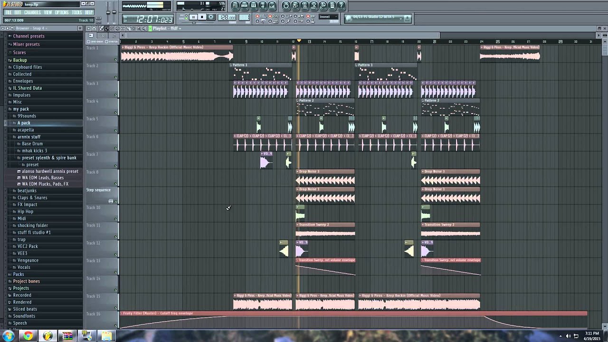Switch to audio clips tab in Playlist picker
This screenshot has width=608, height=342.
91,35
